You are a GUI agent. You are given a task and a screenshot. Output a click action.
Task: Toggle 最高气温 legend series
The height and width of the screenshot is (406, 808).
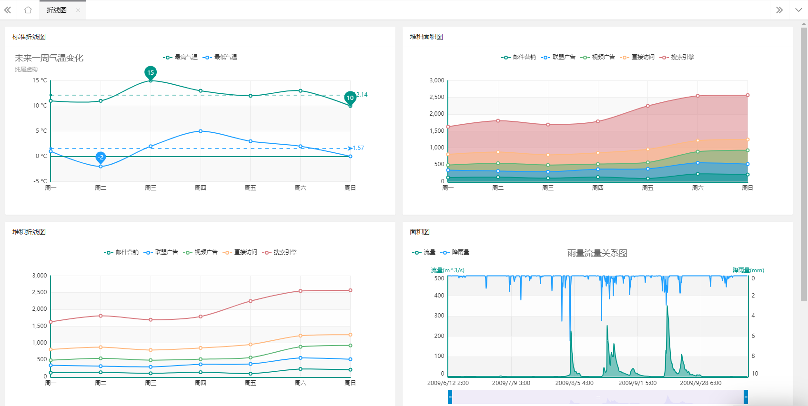coord(180,57)
